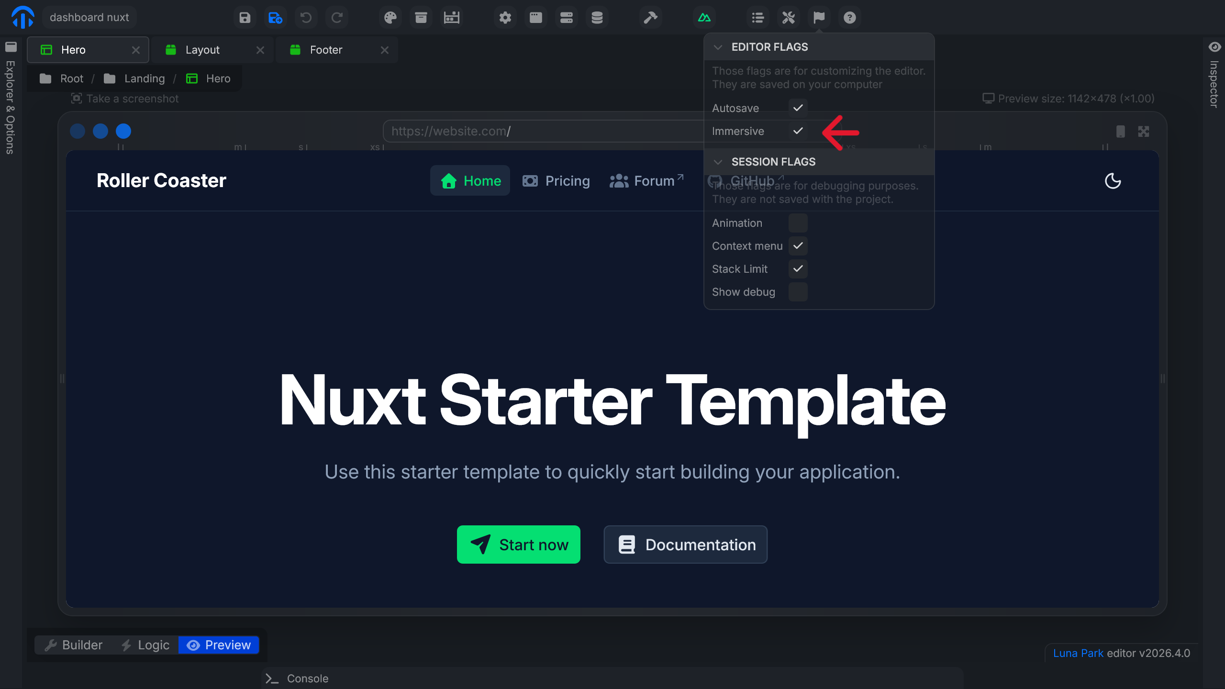The height and width of the screenshot is (689, 1225).
Task: Save the project with the floppy disk icon
Action: (x=245, y=18)
